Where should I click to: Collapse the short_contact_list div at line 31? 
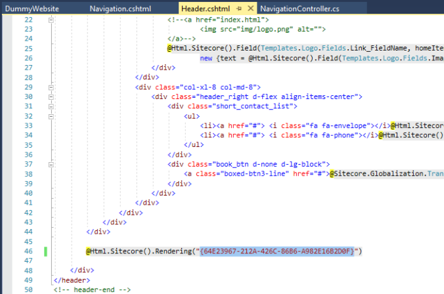pos(51,106)
